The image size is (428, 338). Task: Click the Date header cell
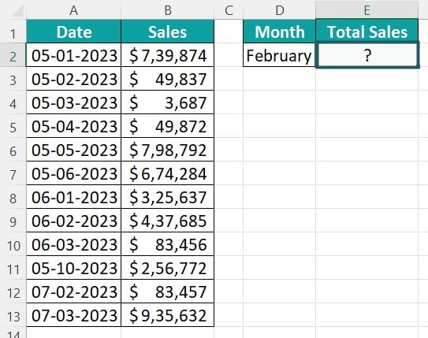coord(74,32)
